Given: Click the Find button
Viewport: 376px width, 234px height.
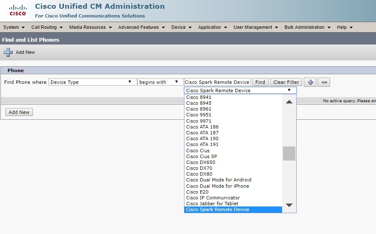Looking at the screenshot, I should (x=260, y=82).
